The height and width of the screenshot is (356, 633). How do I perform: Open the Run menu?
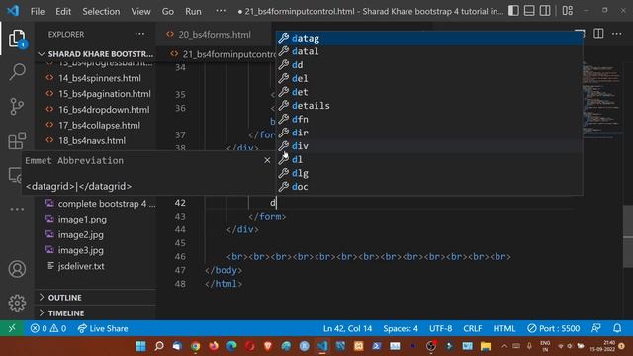pyautogui.click(x=193, y=11)
